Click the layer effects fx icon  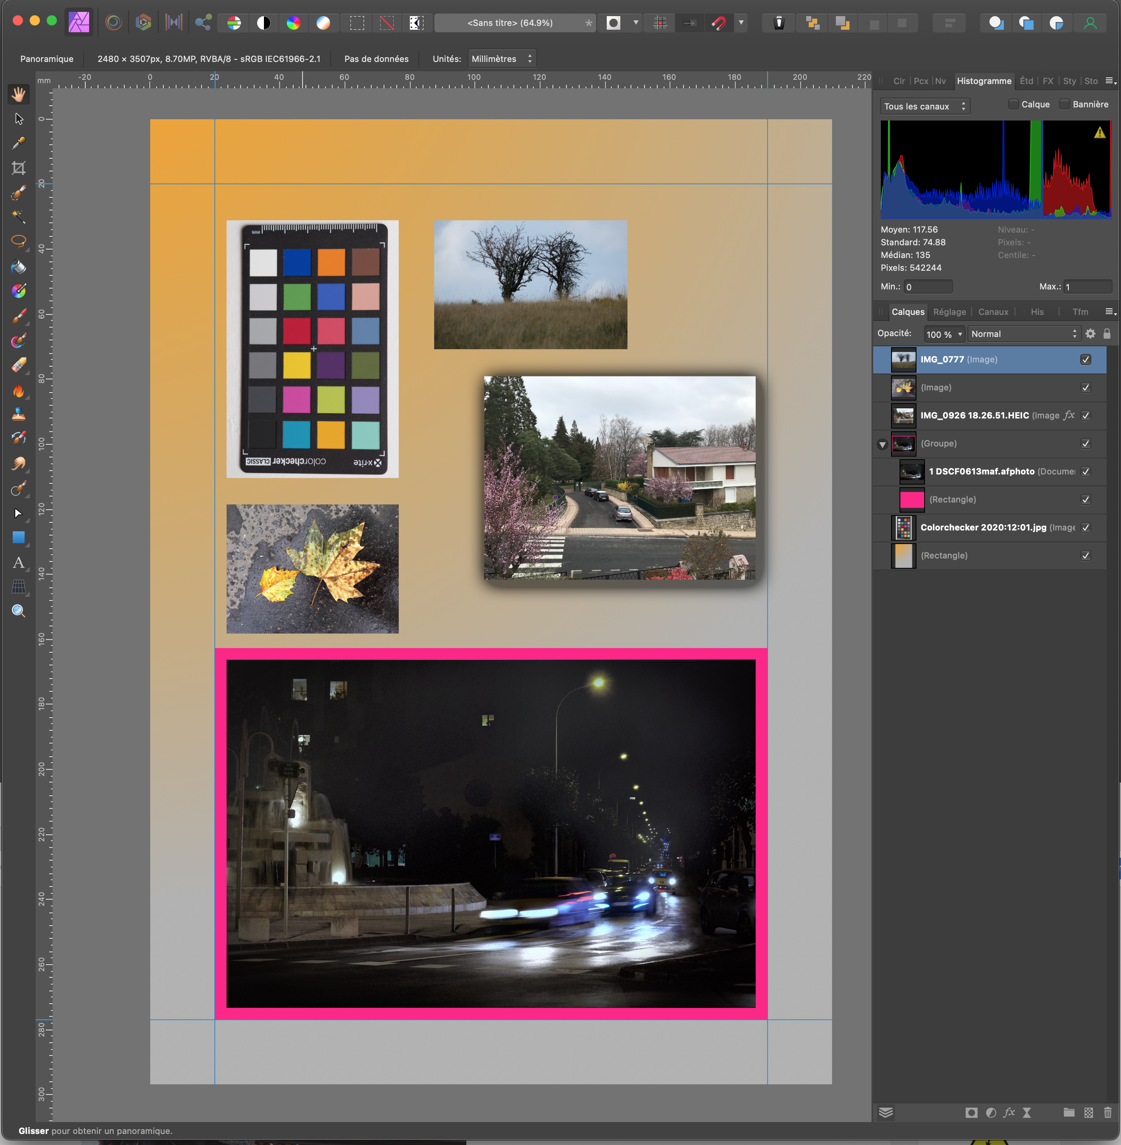click(1009, 1112)
